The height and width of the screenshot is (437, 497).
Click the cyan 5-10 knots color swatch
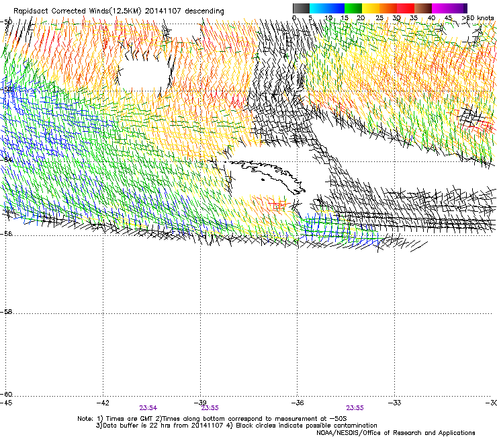pos(318,8)
